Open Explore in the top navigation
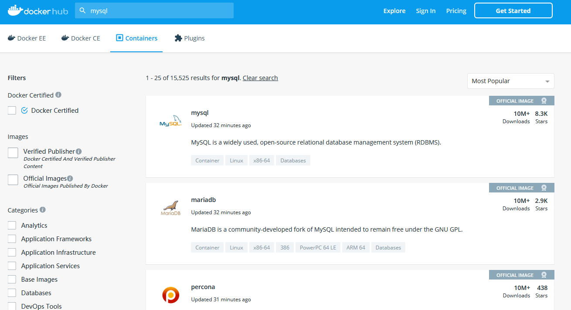Screen dimensions: 571x310 [x=394, y=11]
